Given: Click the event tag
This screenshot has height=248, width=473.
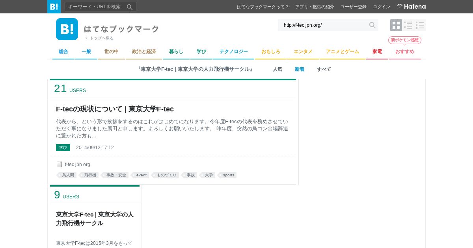Looking at the screenshot, I should tap(140, 175).
